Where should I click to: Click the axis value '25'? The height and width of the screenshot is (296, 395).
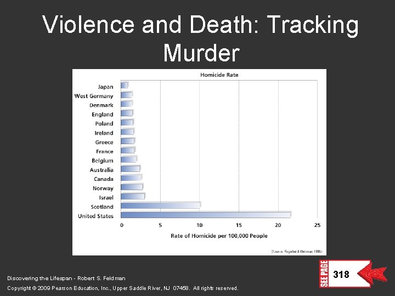coord(317,225)
